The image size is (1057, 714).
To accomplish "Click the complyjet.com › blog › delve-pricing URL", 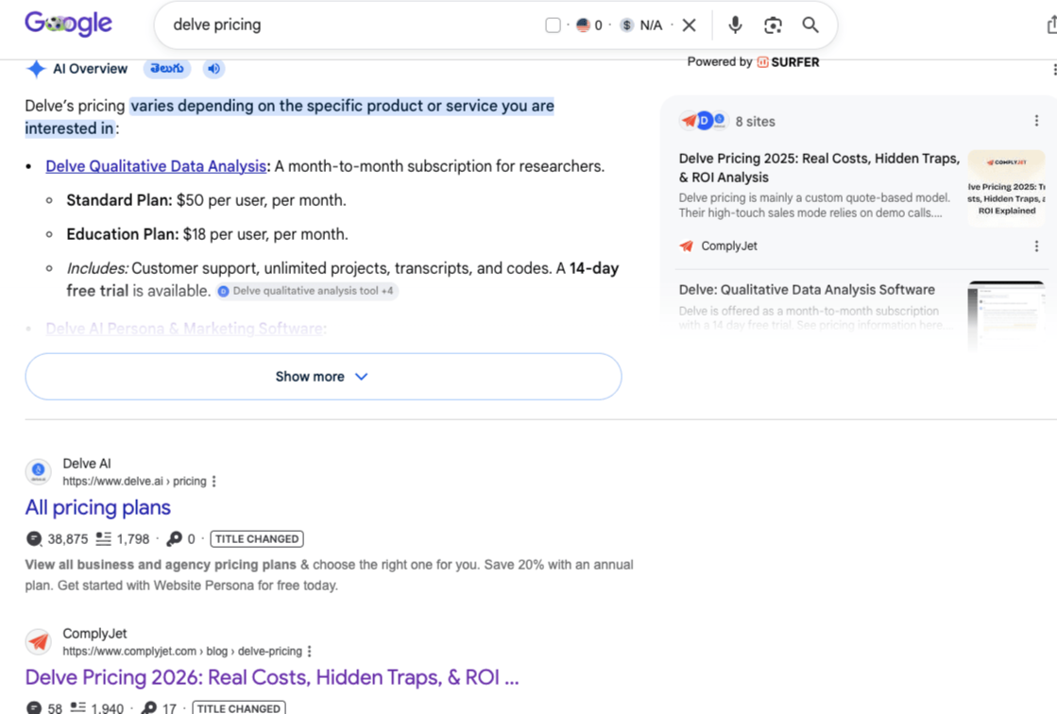I will (182, 652).
